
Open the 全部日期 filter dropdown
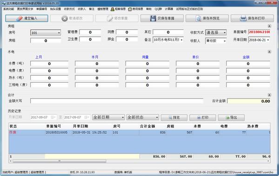[x=108, y=117]
